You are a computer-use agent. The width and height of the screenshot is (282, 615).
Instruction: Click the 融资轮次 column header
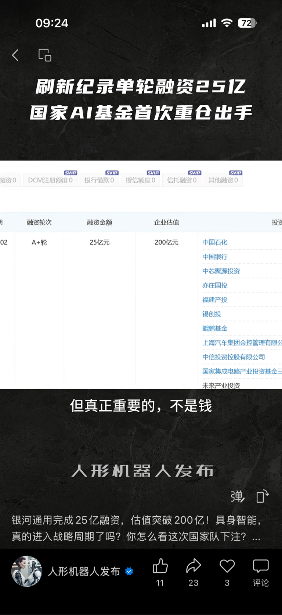tap(39, 222)
